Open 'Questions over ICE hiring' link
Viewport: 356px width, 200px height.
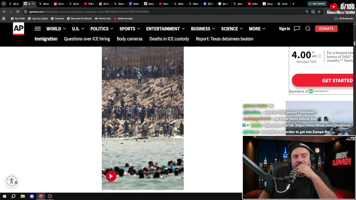click(87, 39)
